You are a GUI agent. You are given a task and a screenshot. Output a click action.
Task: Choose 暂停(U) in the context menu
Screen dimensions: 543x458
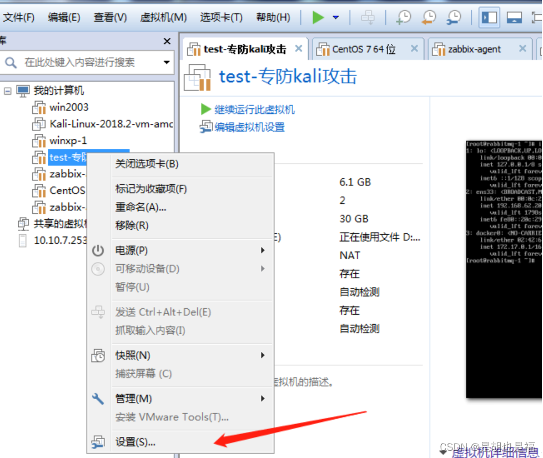(132, 287)
